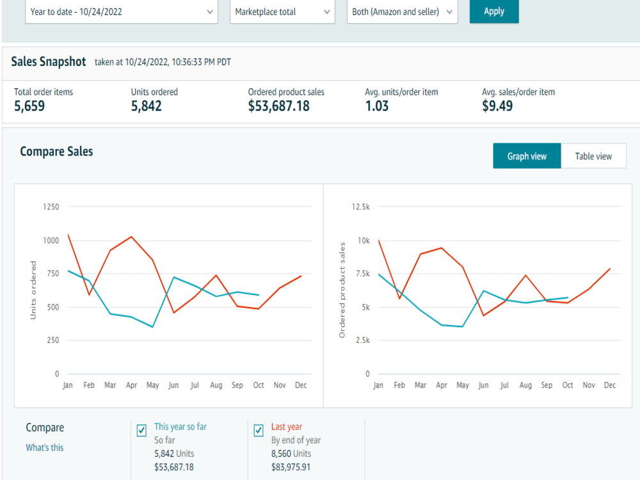640x480 pixels.
Task: Switch to Table view tab
Action: pyautogui.click(x=593, y=156)
